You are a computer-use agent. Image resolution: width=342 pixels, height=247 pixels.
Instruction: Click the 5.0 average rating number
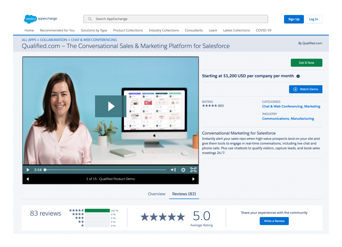pos(201,216)
